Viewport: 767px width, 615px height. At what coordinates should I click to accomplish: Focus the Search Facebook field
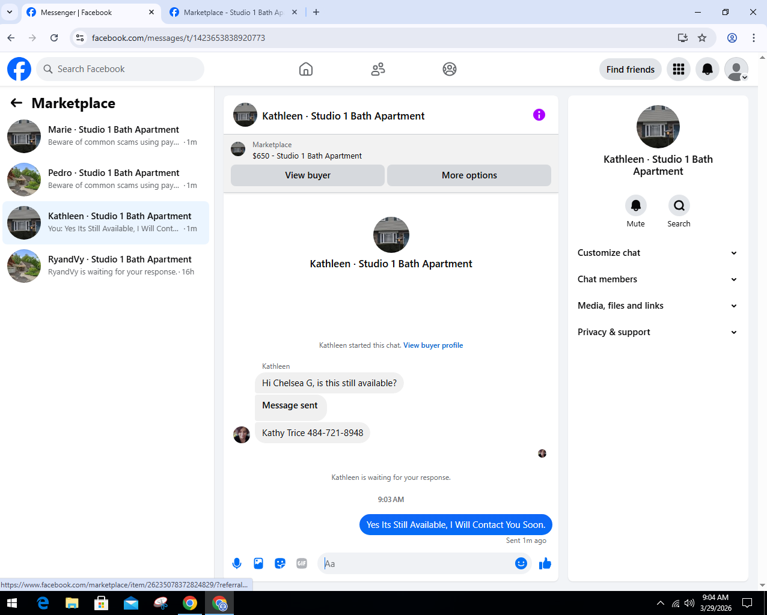(x=120, y=69)
